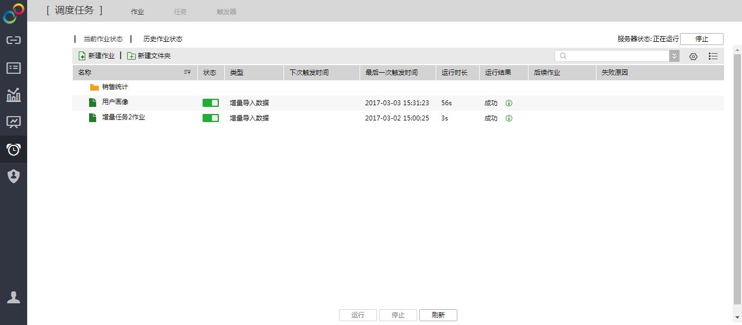Open the 销售统计 folder
The image size is (742, 325).
115,87
